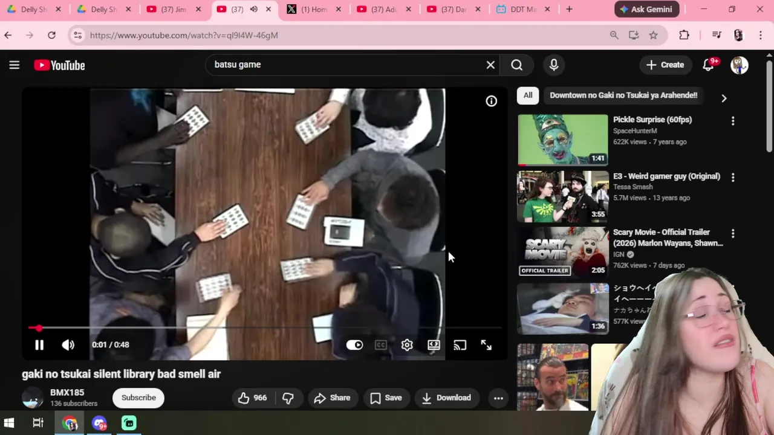Open the BMX185 channel name link
The height and width of the screenshot is (435, 774).
point(67,393)
